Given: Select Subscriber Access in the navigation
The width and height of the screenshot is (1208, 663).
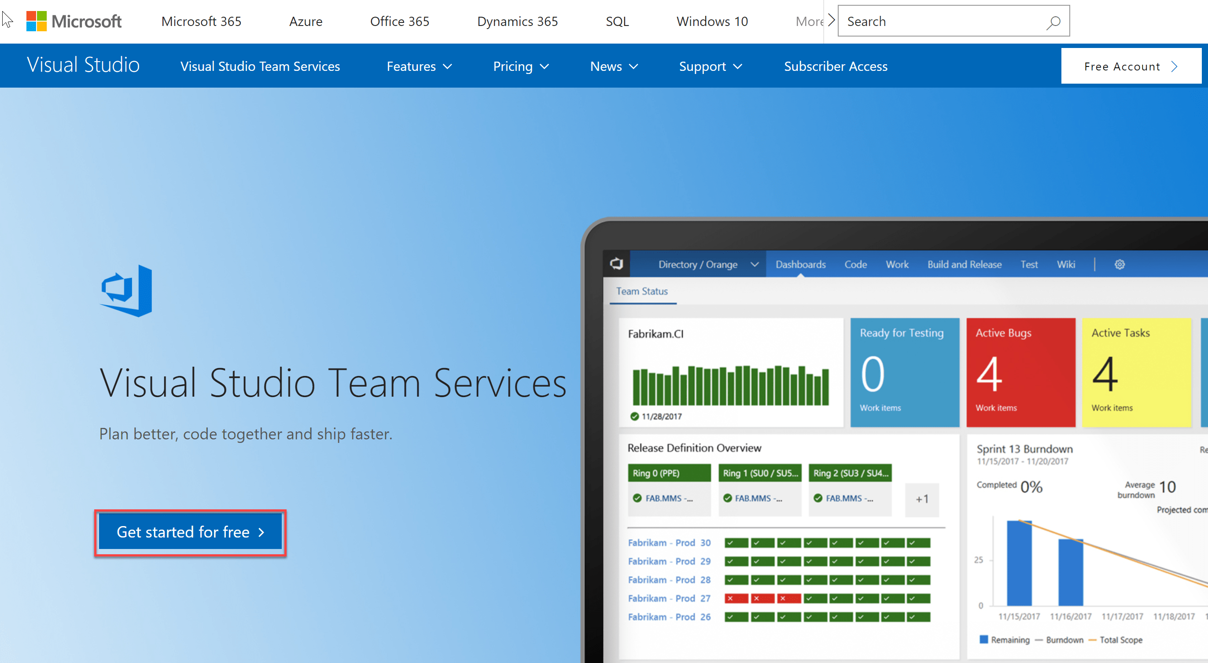Looking at the screenshot, I should [x=835, y=66].
